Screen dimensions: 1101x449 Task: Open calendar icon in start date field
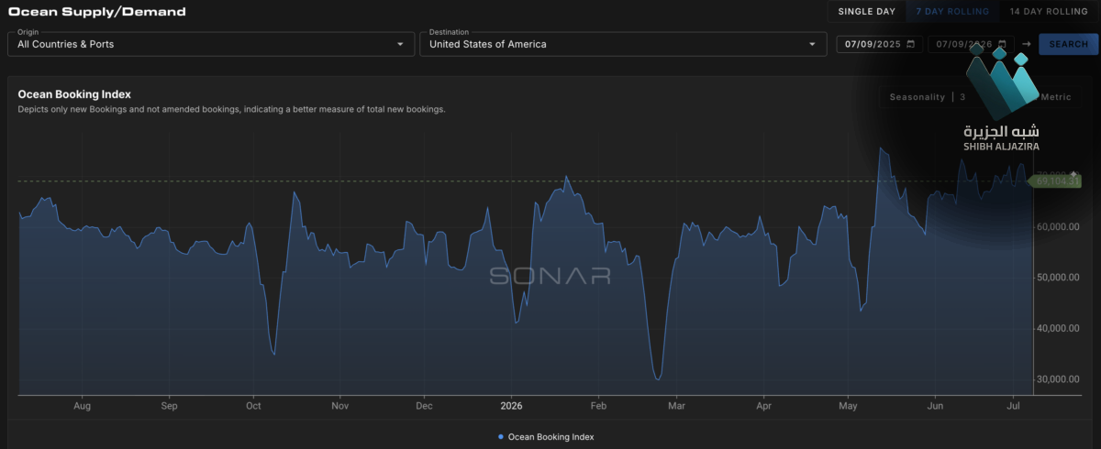coord(910,44)
